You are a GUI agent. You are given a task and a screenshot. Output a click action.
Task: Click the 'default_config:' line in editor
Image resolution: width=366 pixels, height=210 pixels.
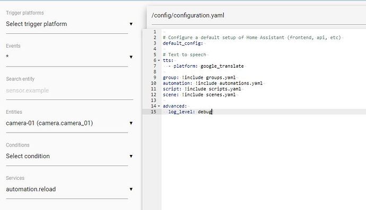[183, 43]
